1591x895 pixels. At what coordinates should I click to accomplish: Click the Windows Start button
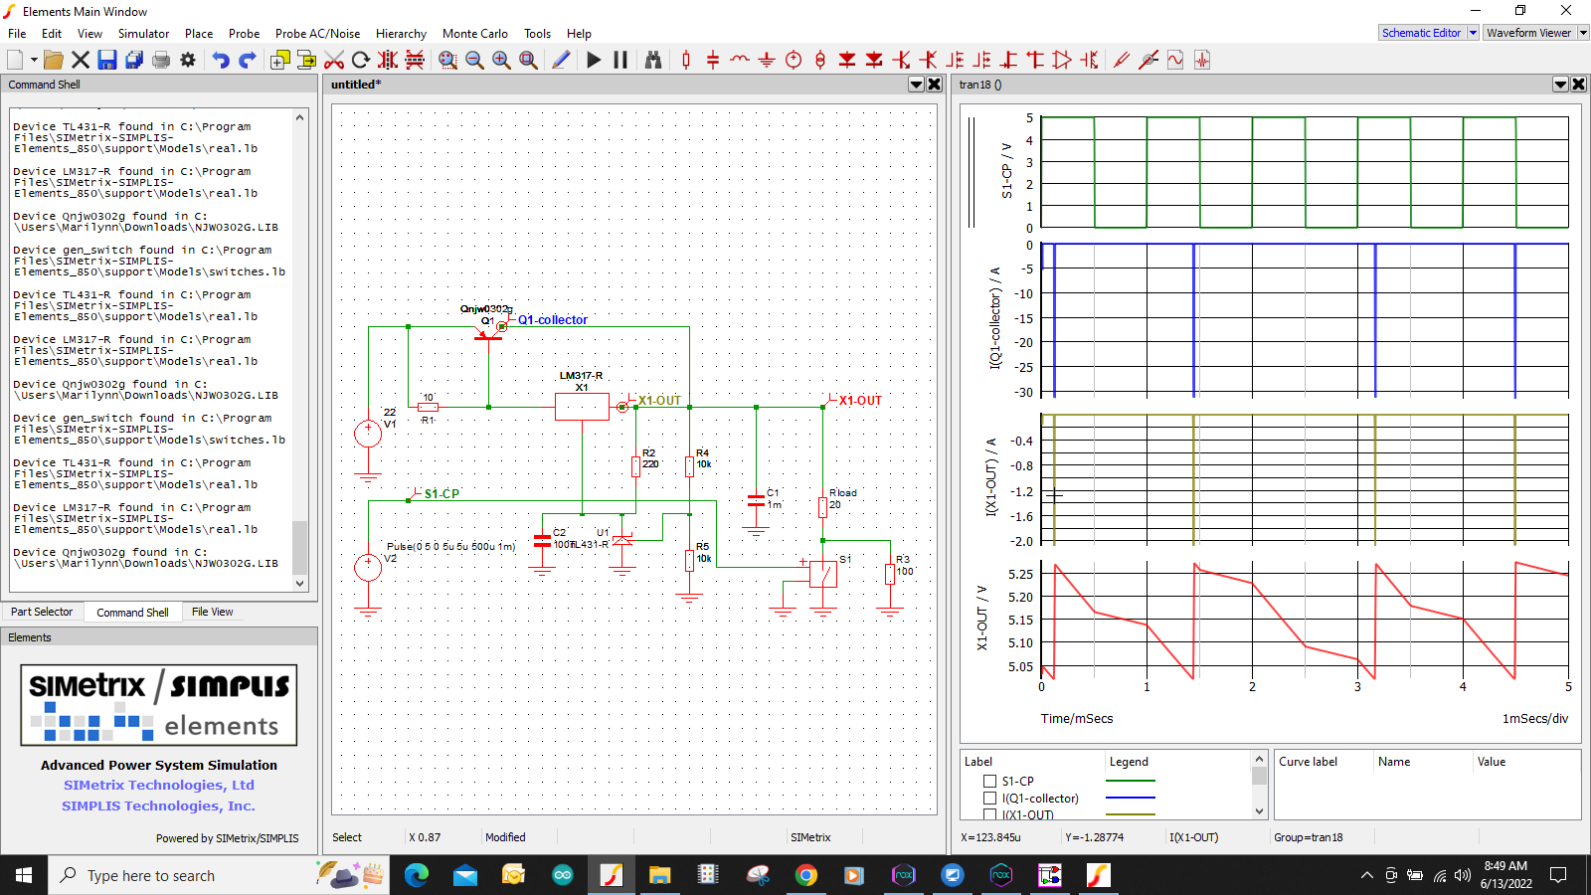[x=24, y=875]
